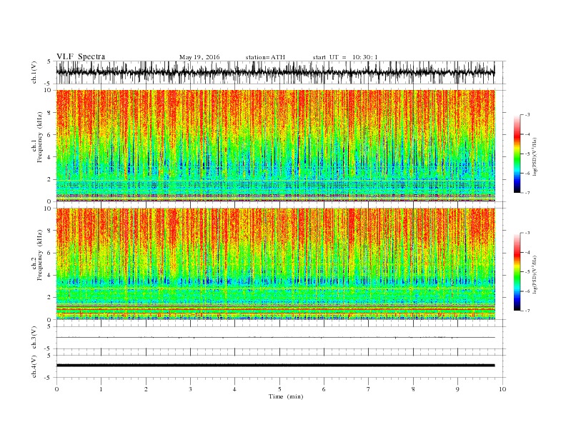
Task: Click the ch.4 thick black waveform trace
Action: click(x=275, y=366)
